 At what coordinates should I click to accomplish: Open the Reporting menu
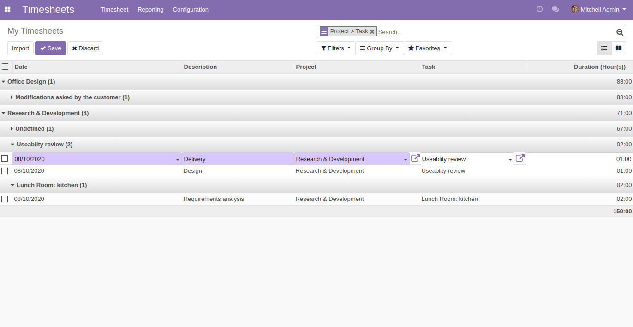point(150,9)
